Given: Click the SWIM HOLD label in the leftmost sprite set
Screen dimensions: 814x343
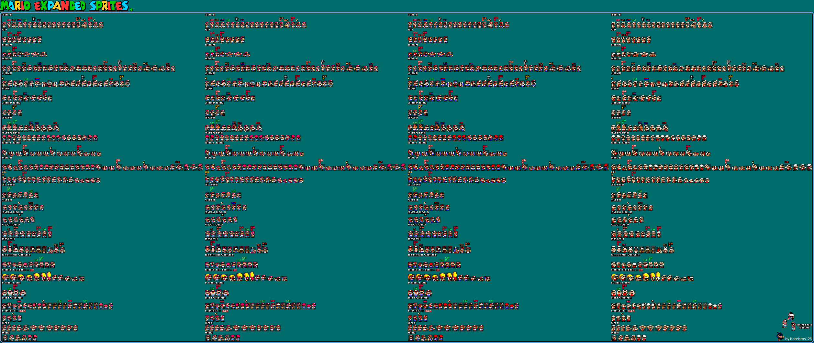Looking at the screenshot, I should pyautogui.click(x=13, y=212).
